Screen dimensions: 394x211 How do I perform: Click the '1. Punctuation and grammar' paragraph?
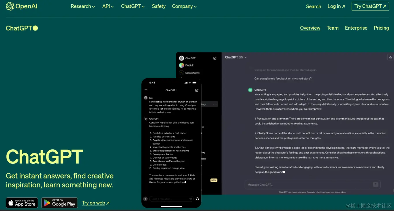pyautogui.click(x=319, y=121)
